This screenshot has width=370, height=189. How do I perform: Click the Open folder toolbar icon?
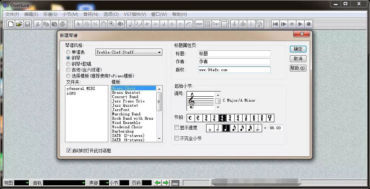(19, 24)
